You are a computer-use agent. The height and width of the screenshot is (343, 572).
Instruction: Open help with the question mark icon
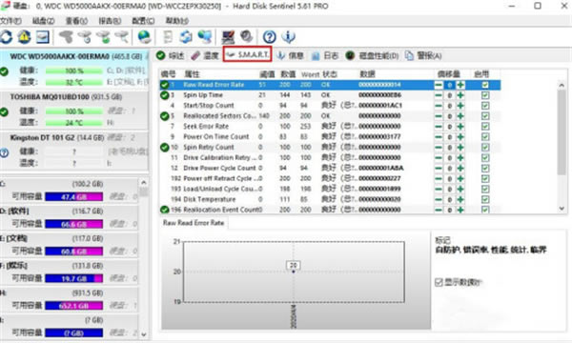coord(270,37)
